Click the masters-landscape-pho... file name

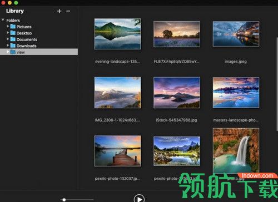click(236, 120)
